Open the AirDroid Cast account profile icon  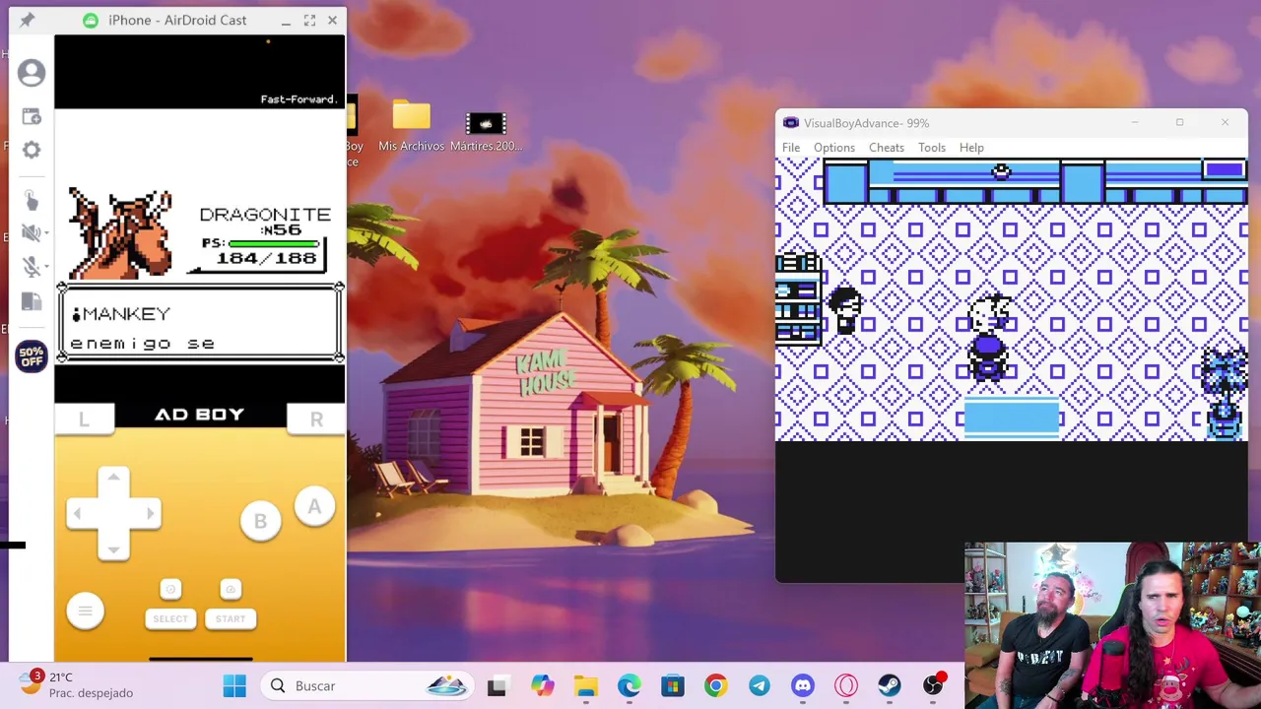click(x=32, y=73)
